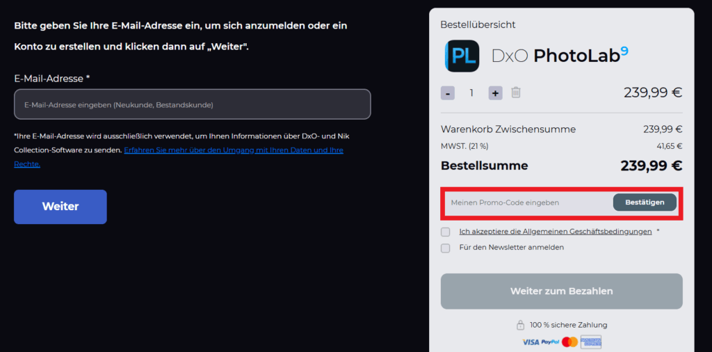Click the quantity value 1
Screen dimensions: 712x352
click(x=471, y=93)
